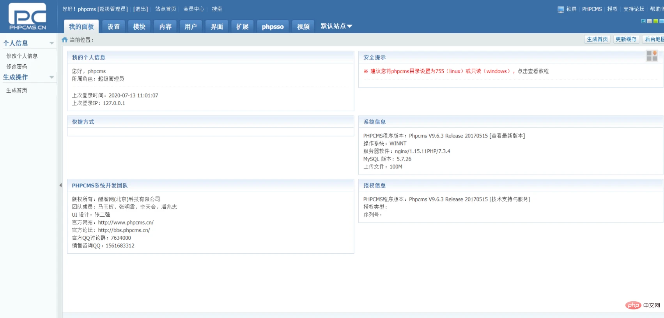
Task: Open 生成首页 in left sidebar
Action: point(17,90)
